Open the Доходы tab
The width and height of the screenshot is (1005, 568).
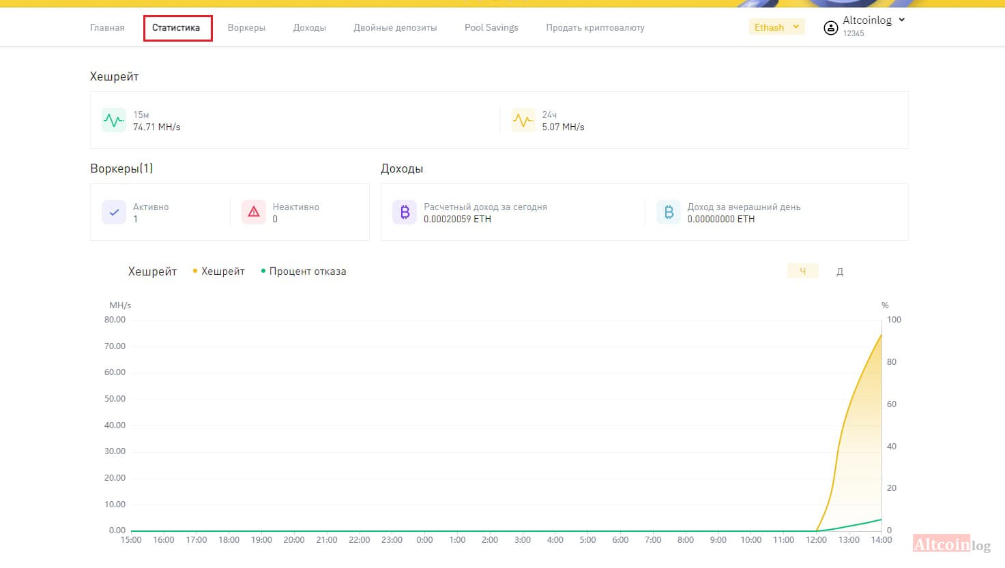pyautogui.click(x=310, y=28)
